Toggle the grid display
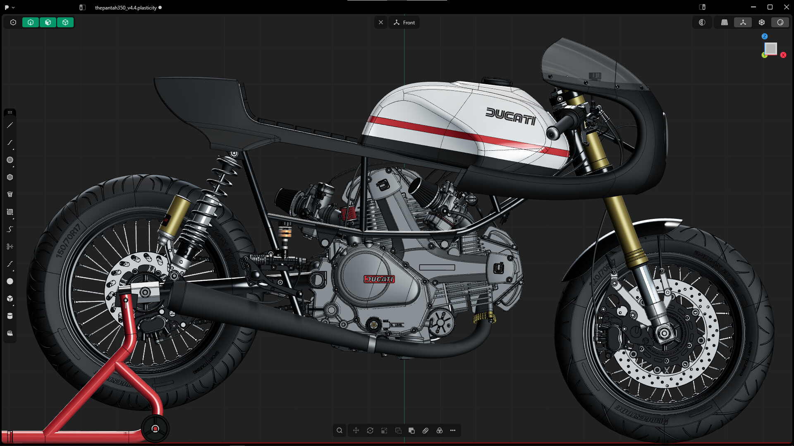Image resolution: width=794 pixels, height=446 pixels. click(725, 23)
